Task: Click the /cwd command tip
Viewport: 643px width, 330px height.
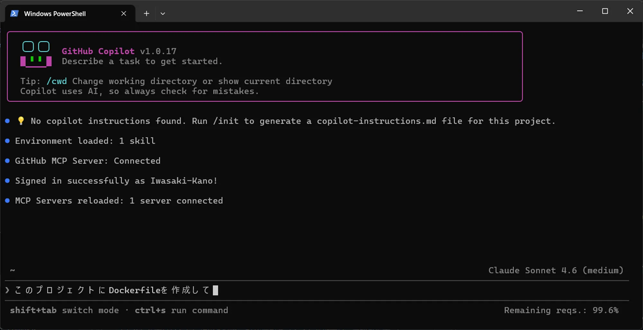Action: [x=57, y=81]
